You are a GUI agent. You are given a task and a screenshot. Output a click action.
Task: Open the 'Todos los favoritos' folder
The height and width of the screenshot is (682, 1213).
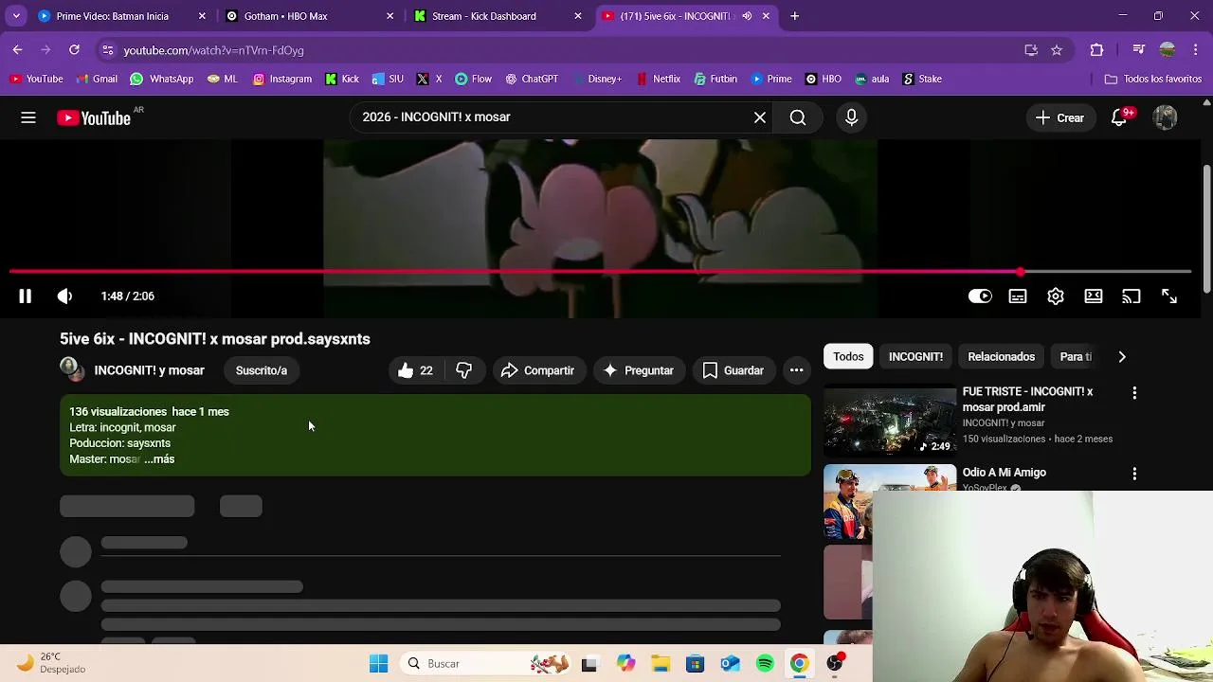tap(1153, 79)
